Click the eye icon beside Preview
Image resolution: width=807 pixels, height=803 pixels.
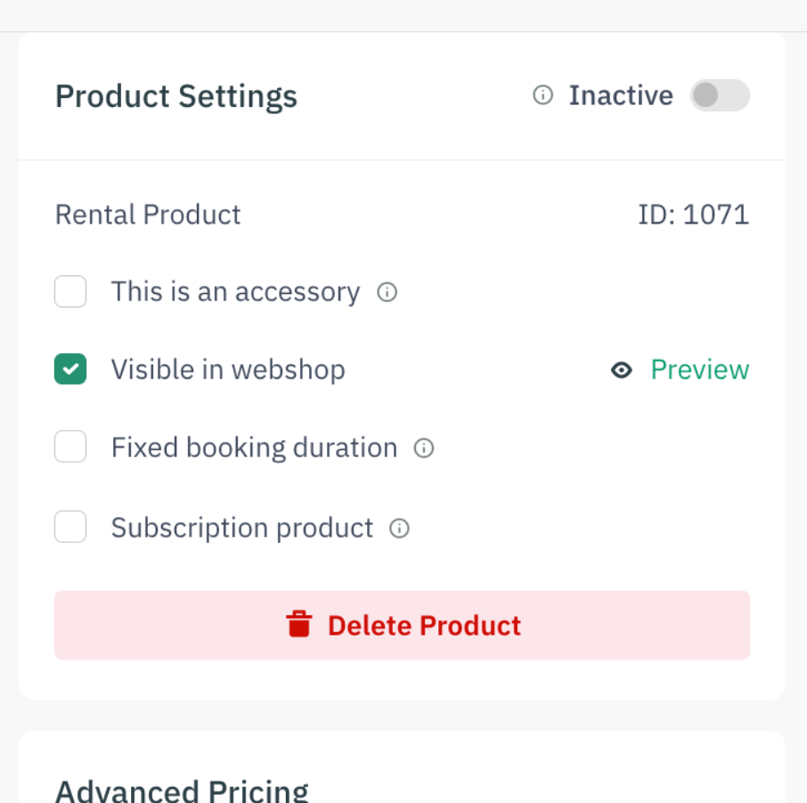coord(622,370)
